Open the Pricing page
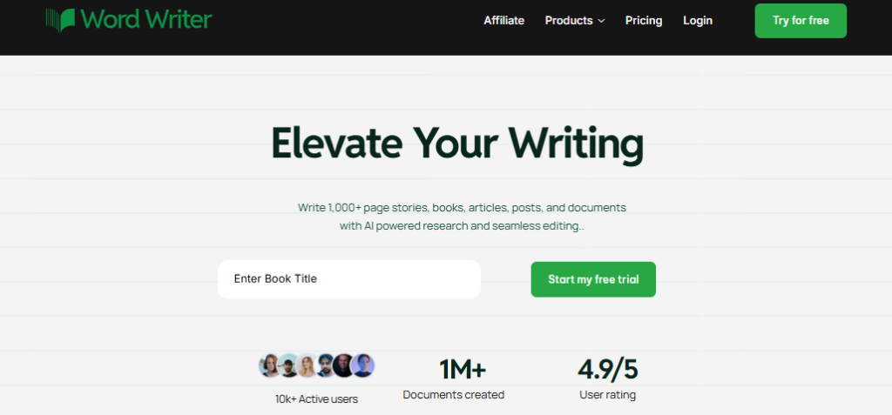This screenshot has height=415, width=892. coord(644,20)
